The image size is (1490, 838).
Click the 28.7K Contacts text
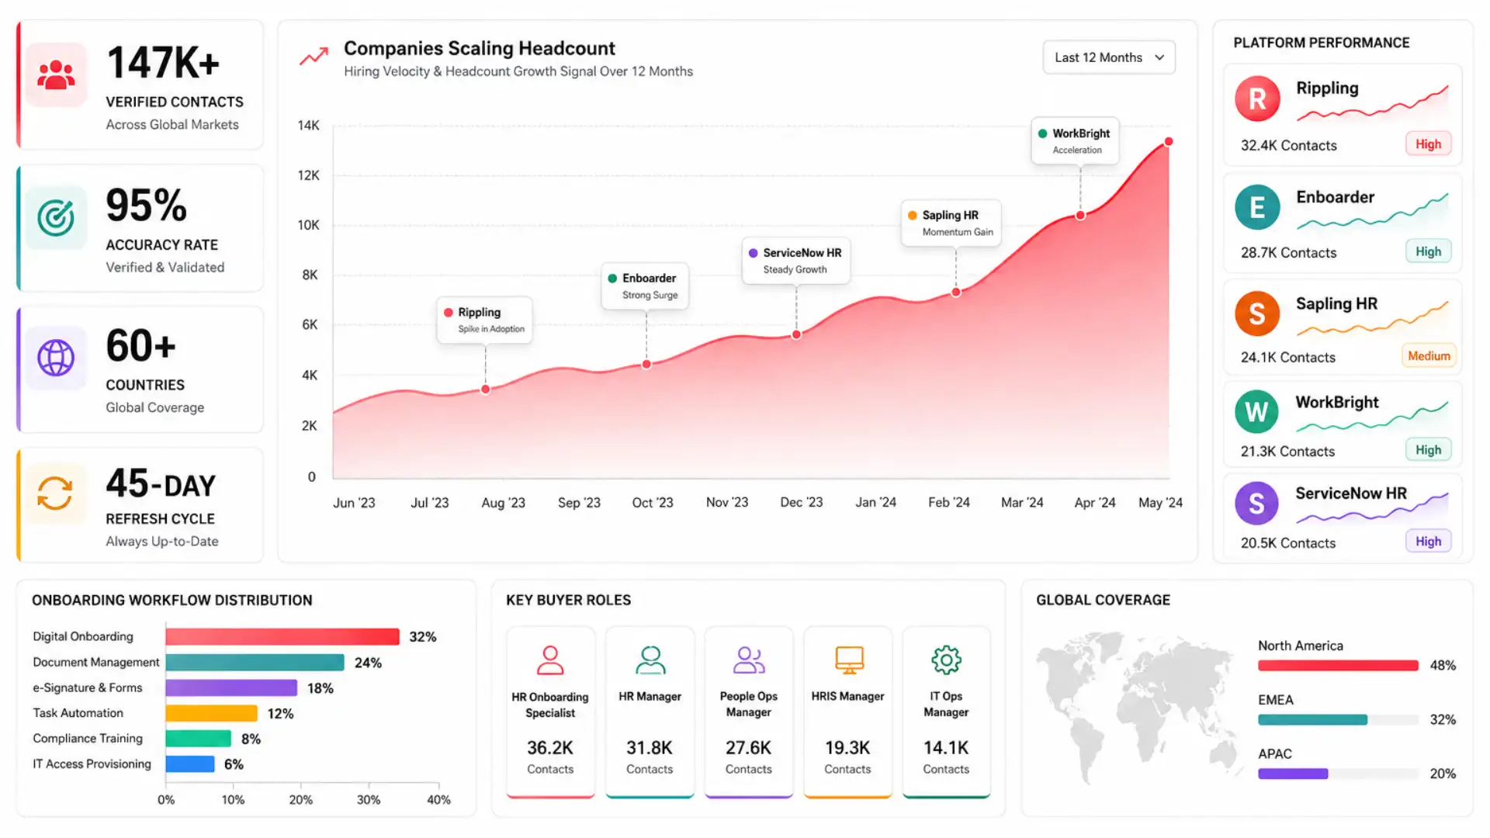pos(1289,253)
